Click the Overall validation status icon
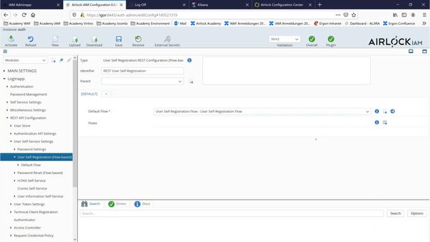The width and height of the screenshot is (430, 242). (x=312, y=39)
